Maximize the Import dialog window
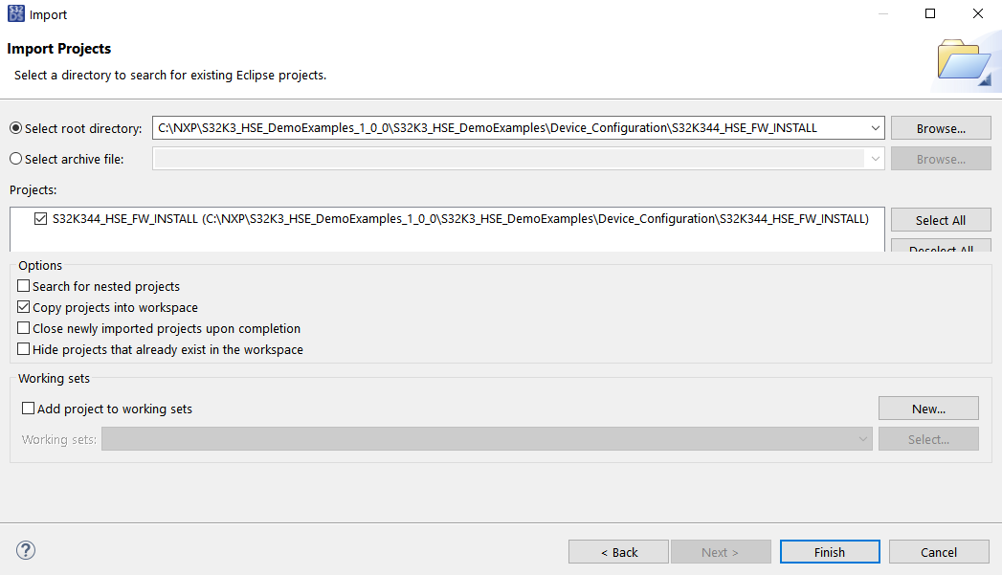The height and width of the screenshot is (575, 1002). point(929,14)
